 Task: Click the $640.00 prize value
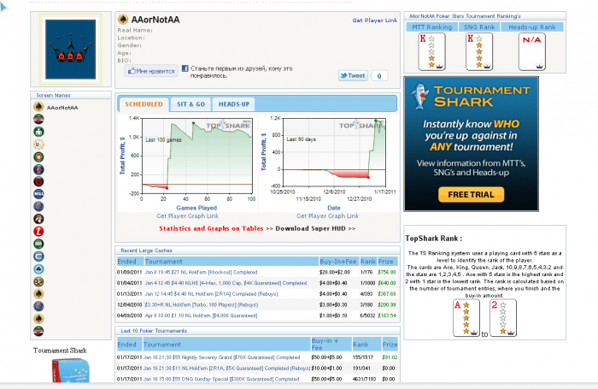pyautogui.click(x=387, y=283)
